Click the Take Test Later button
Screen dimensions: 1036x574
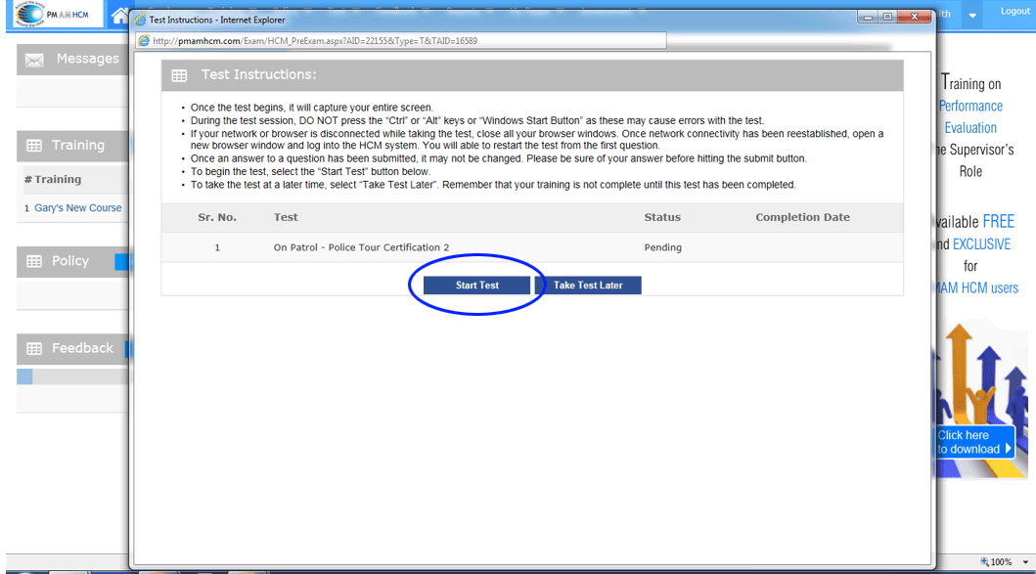pos(588,286)
